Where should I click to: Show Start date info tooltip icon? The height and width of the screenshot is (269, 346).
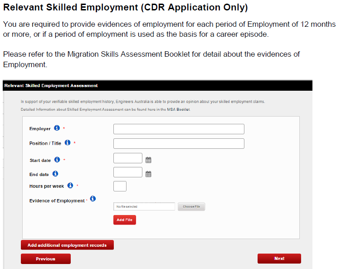[x=57, y=160]
